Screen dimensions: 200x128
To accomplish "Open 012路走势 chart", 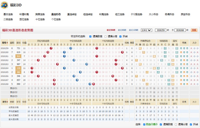I will point(137,14).
